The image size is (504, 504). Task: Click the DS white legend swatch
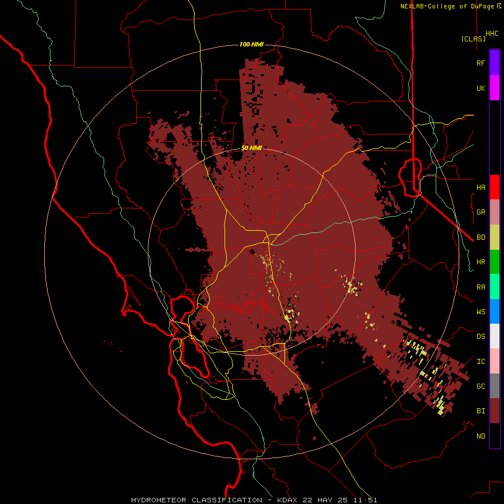point(494,336)
